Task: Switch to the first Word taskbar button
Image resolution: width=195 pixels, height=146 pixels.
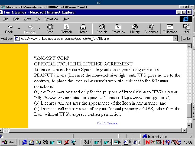Action: click(97, 142)
